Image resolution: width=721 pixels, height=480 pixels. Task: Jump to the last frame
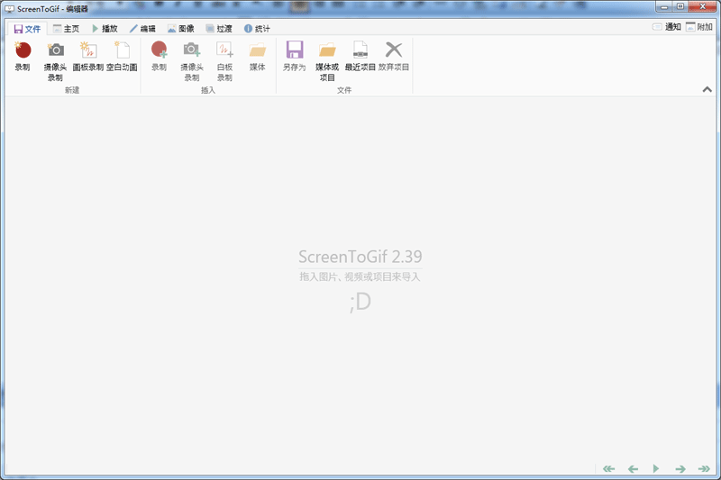point(704,468)
